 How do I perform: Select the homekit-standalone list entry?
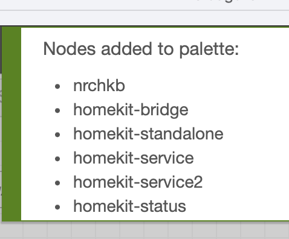(x=148, y=134)
